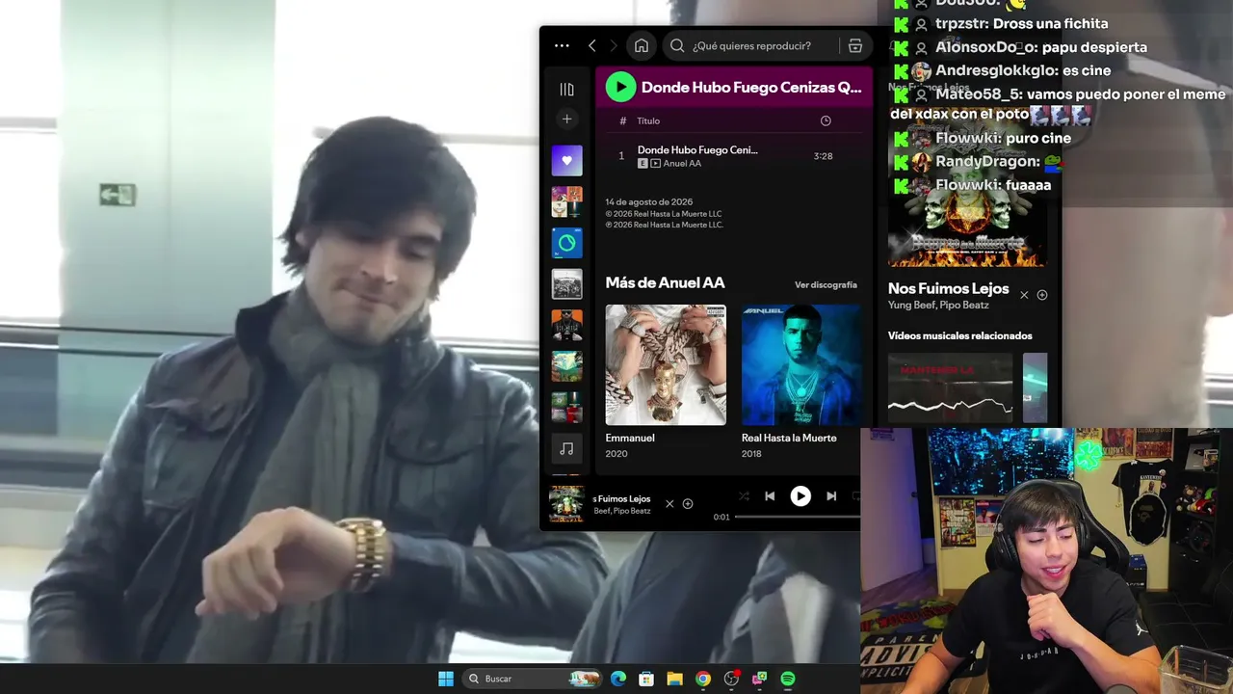Click the track duration 3:28
1233x694 pixels.
click(x=823, y=156)
